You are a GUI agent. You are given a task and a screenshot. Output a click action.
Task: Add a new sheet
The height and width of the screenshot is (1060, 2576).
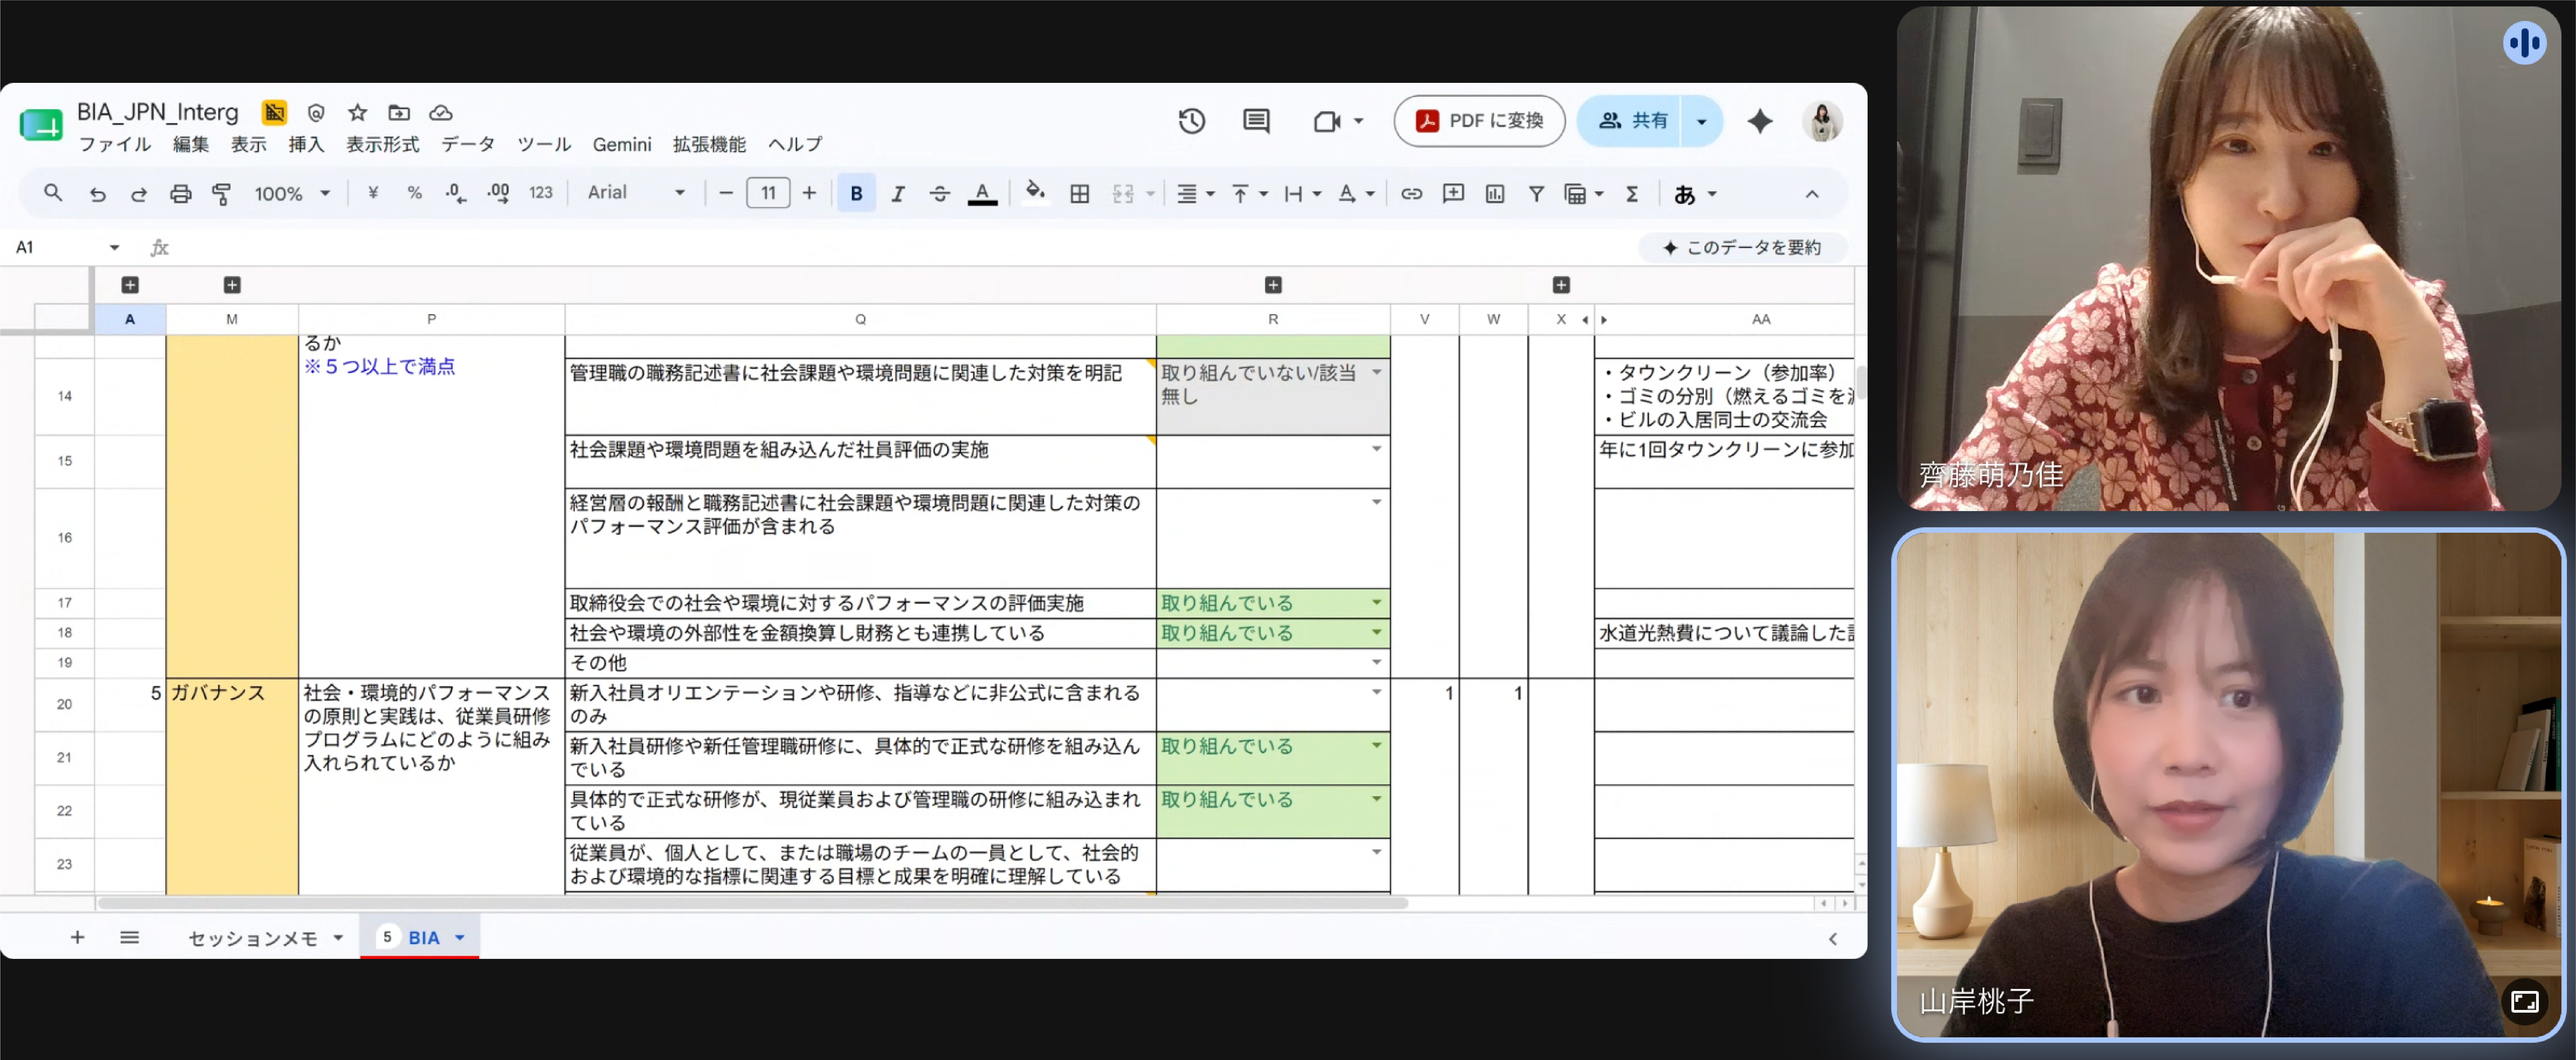tap(77, 938)
